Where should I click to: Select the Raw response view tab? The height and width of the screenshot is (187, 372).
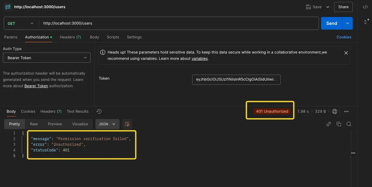coord(34,124)
